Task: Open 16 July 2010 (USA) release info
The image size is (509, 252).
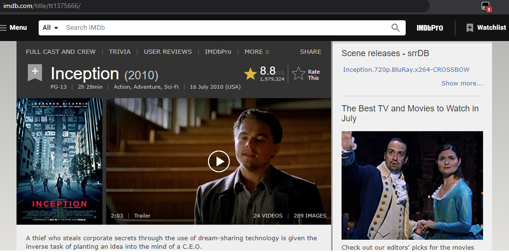Action: 215,87
